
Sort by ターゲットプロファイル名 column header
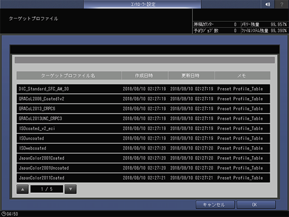69,76
